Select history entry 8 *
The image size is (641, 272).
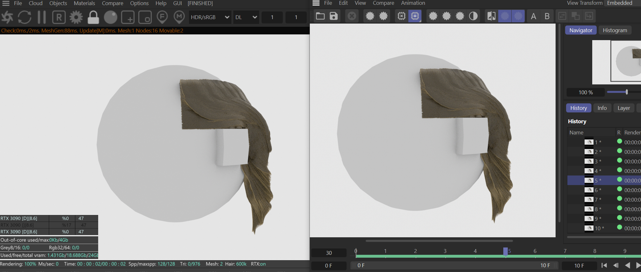coord(604,209)
